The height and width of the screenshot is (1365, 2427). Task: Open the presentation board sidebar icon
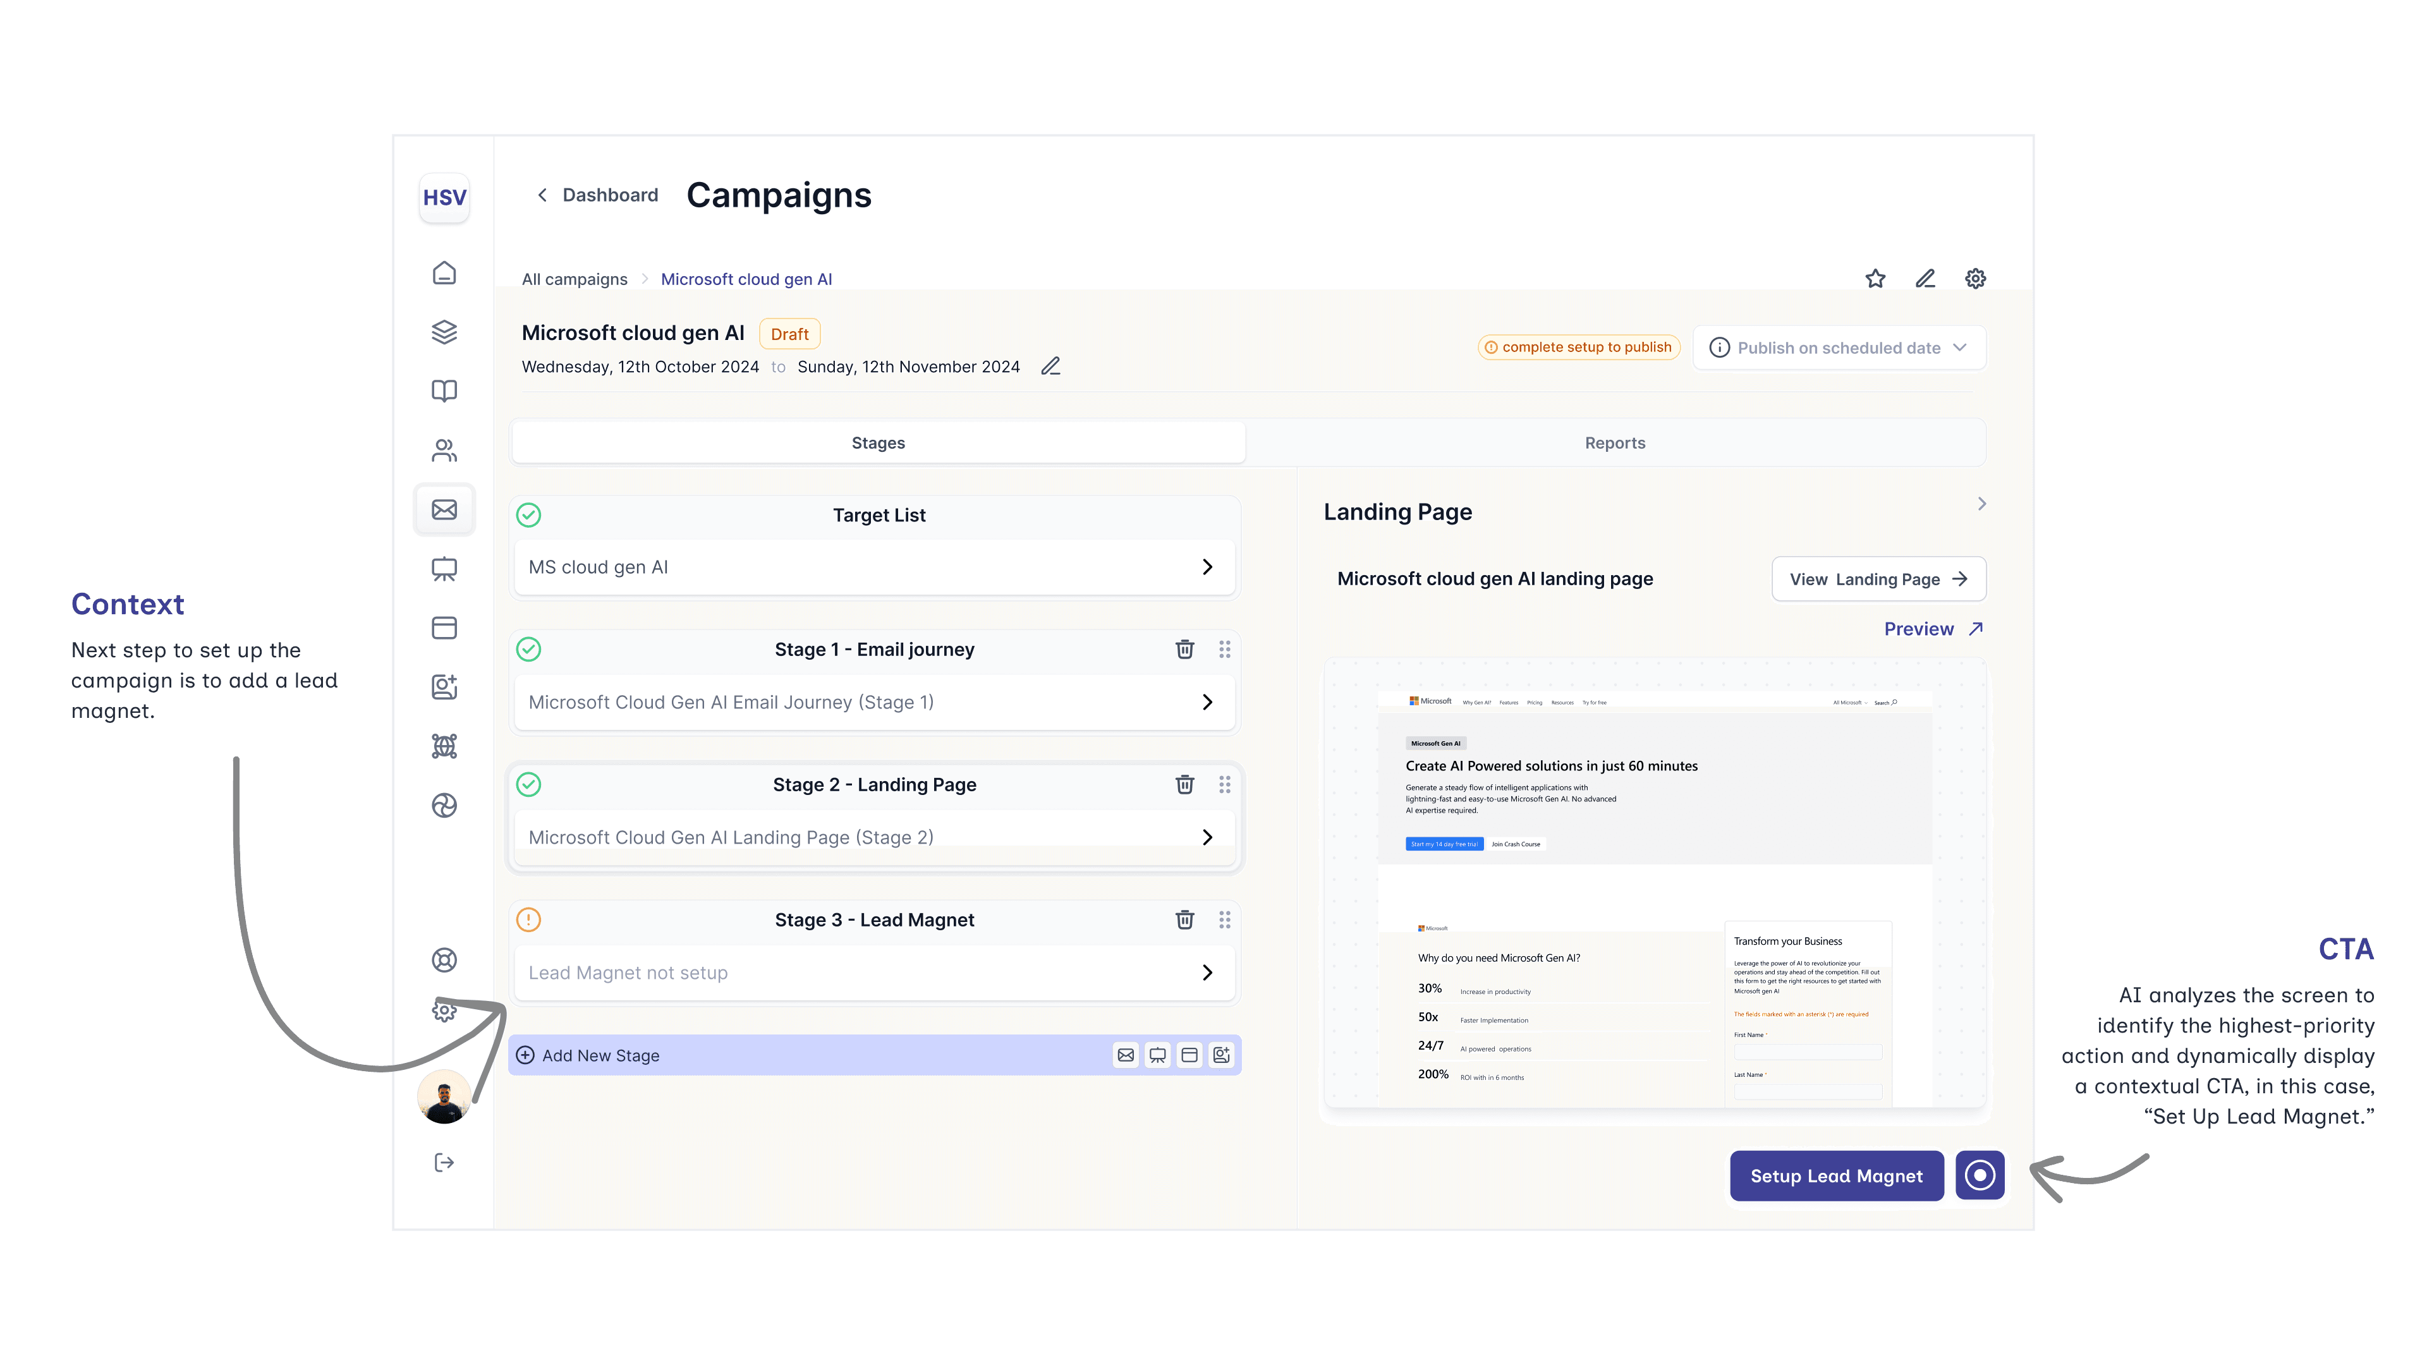(444, 569)
